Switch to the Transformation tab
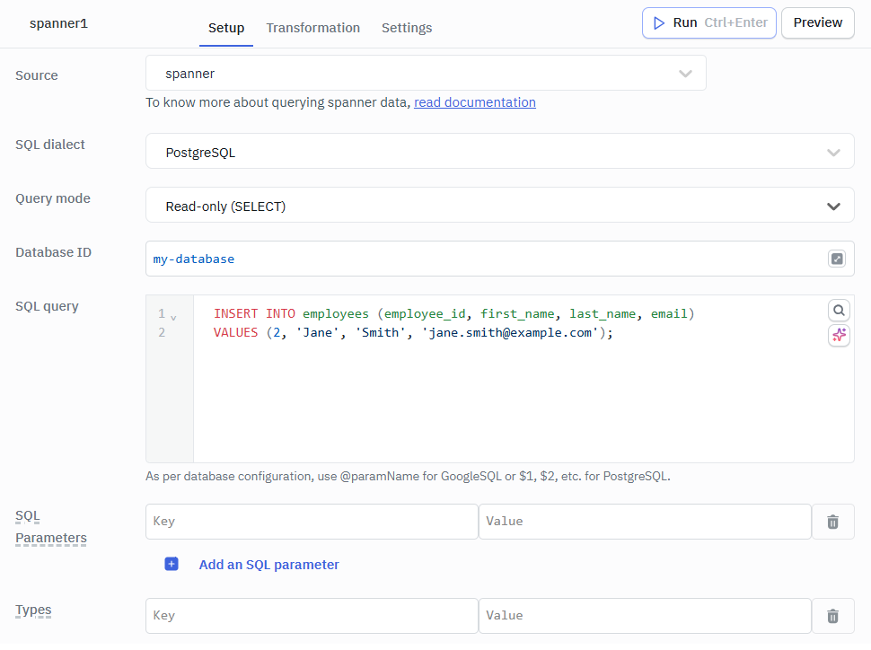 coord(312,28)
